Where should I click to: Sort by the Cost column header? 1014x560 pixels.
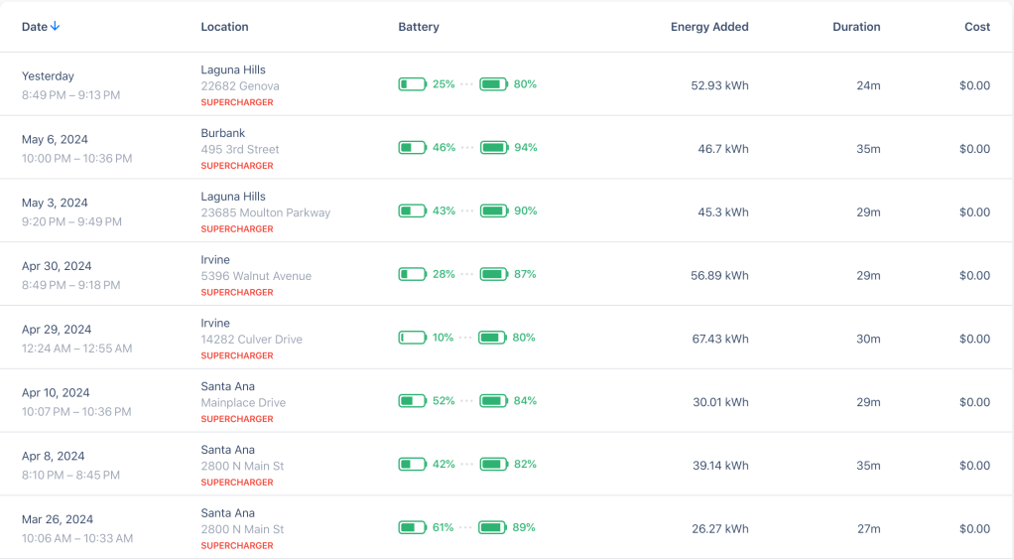pos(977,27)
